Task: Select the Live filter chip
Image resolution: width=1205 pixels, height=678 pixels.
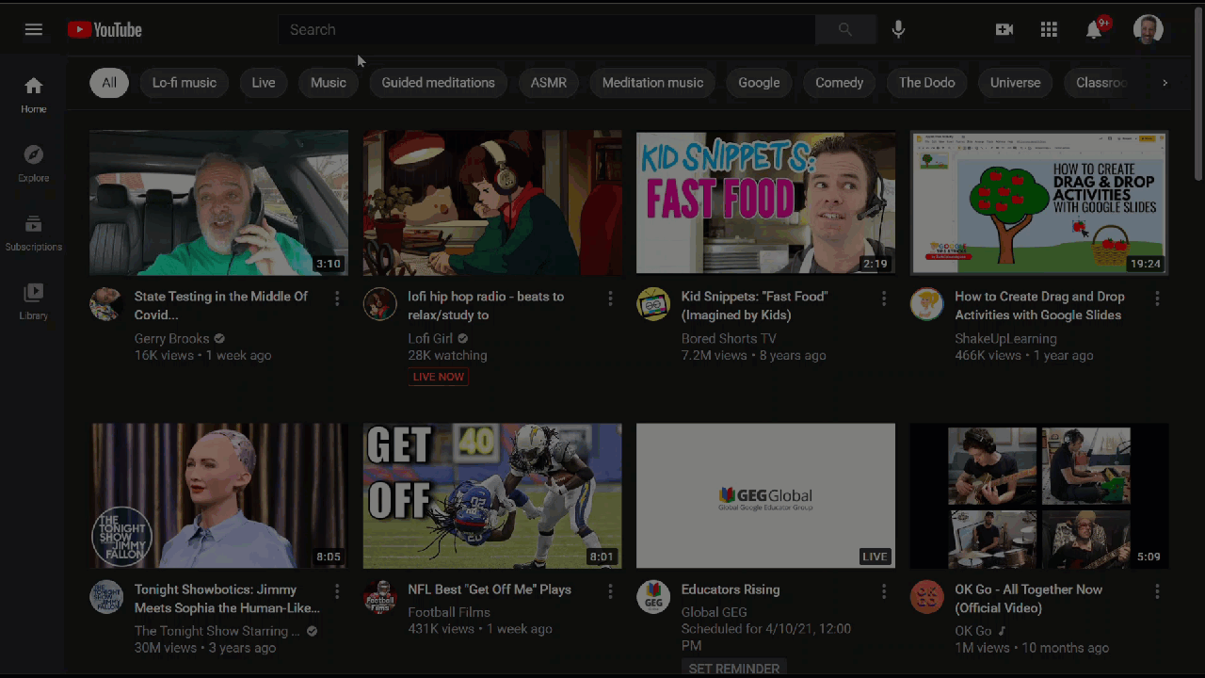Action: [264, 83]
